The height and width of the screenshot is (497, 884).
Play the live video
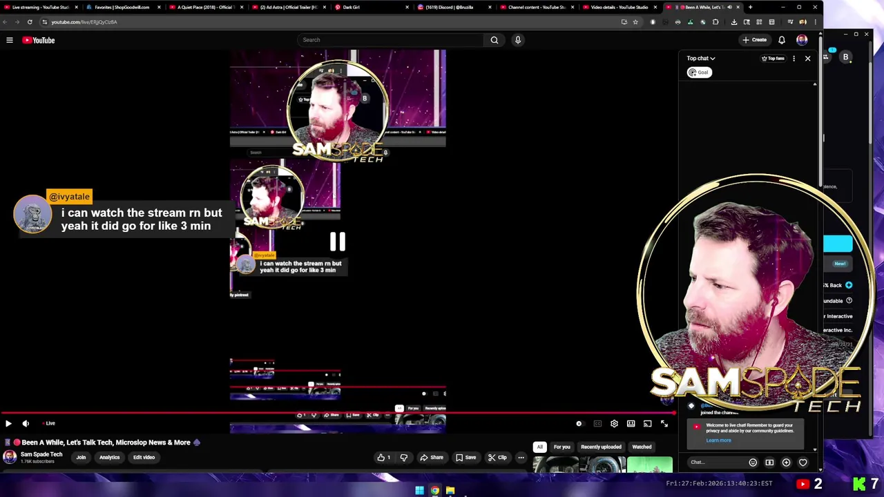[x=8, y=423]
